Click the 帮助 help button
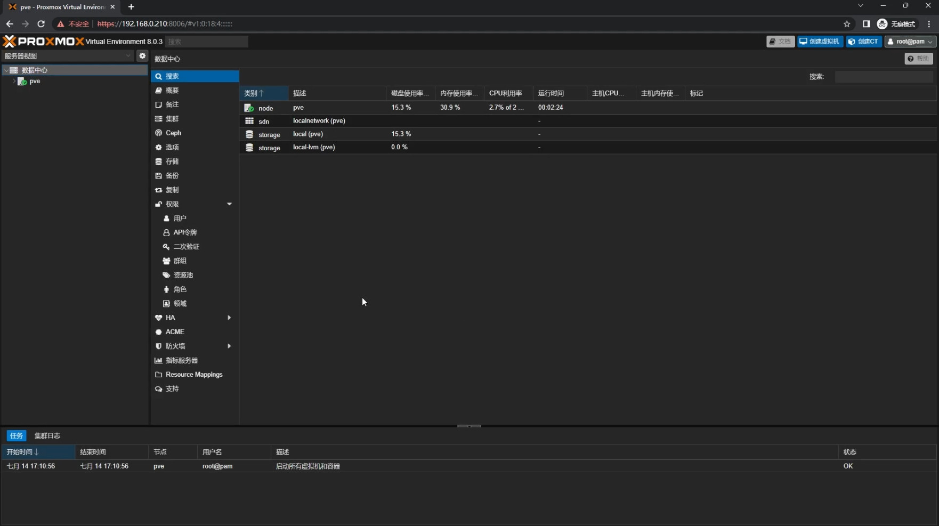 tap(919, 59)
